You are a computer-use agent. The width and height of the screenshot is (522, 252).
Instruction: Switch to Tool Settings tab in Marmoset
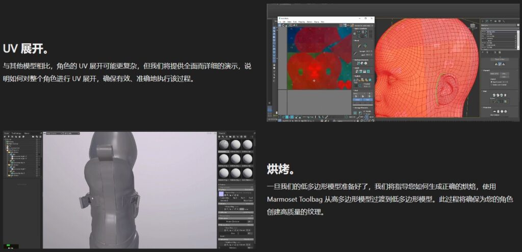(16, 133)
